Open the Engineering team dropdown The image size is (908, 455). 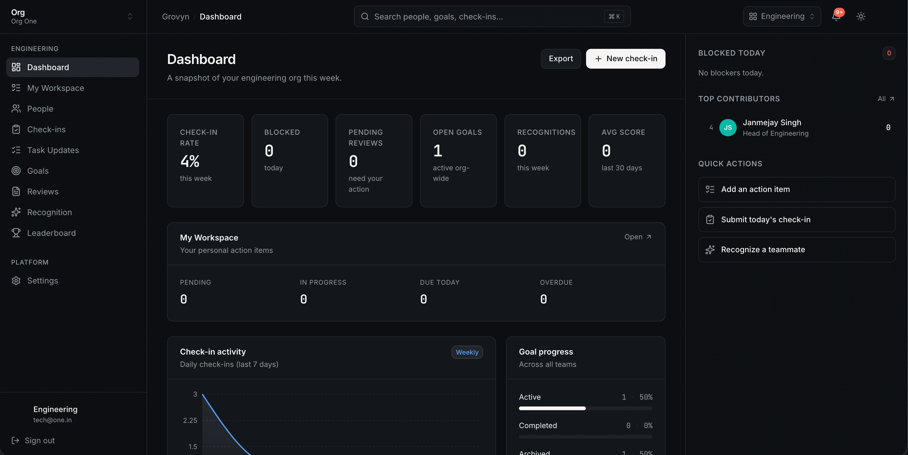(782, 16)
